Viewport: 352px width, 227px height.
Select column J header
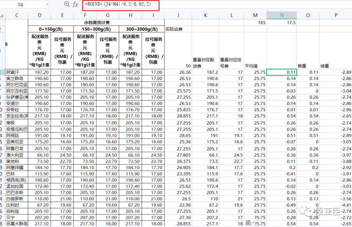[178, 15]
